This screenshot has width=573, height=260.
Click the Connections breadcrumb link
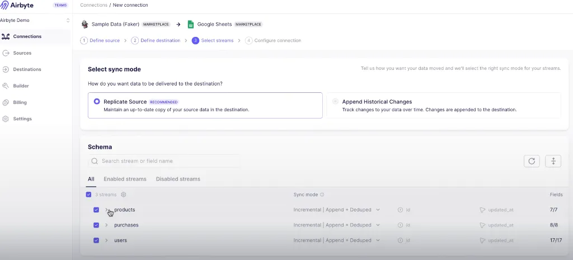click(93, 5)
